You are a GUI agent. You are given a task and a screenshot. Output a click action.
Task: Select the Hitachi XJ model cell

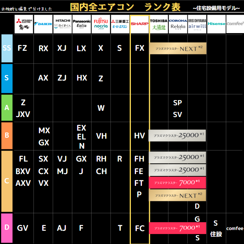(x=62, y=48)
